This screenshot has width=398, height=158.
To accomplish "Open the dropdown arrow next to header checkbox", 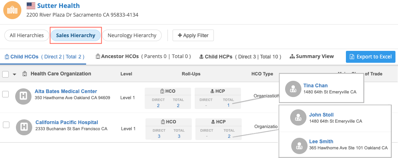I will (14, 74).
